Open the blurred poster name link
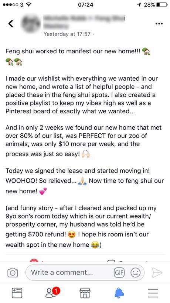Screen dimensions: 170x303 tap(85, 22)
